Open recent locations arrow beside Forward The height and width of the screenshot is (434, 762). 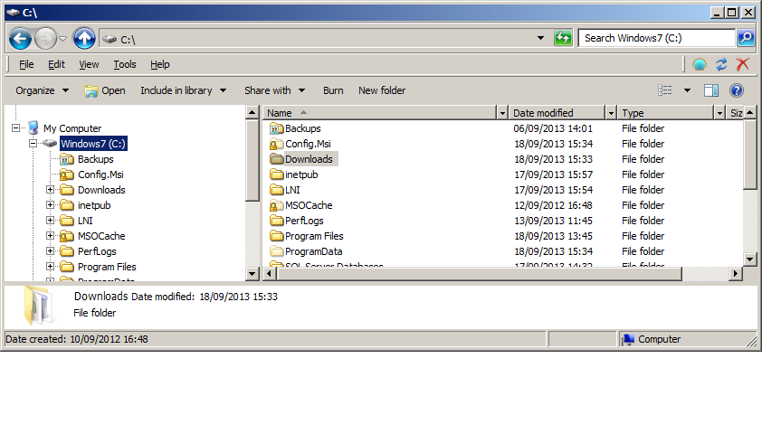point(62,38)
